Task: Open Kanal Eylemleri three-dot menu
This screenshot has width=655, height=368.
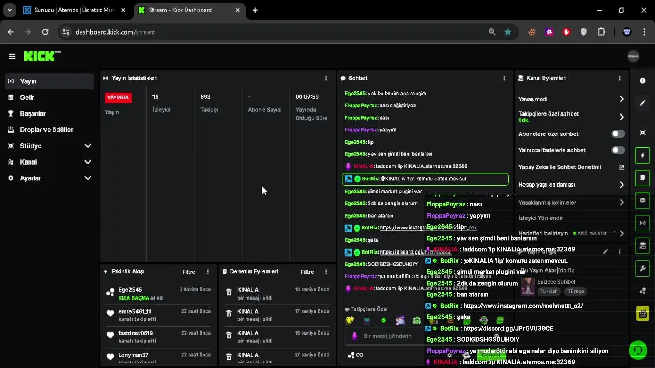Action: 619,78
